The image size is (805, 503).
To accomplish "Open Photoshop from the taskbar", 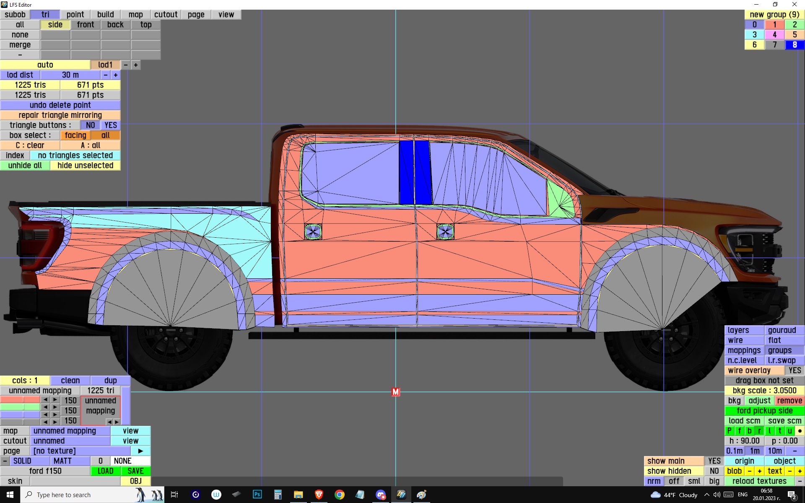I will point(257,495).
